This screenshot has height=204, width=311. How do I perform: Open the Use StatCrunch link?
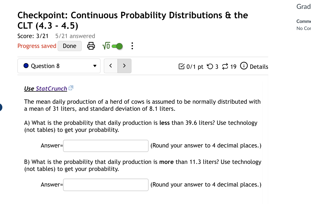coord(46,88)
